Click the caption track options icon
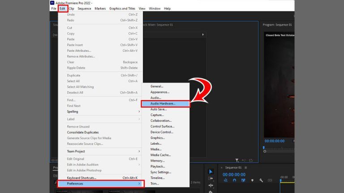This screenshot has height=193, width=344. coord(270,180)
